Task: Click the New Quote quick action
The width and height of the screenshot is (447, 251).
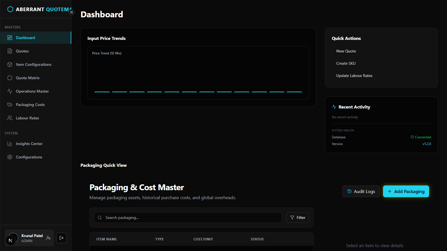Action: 346,51
